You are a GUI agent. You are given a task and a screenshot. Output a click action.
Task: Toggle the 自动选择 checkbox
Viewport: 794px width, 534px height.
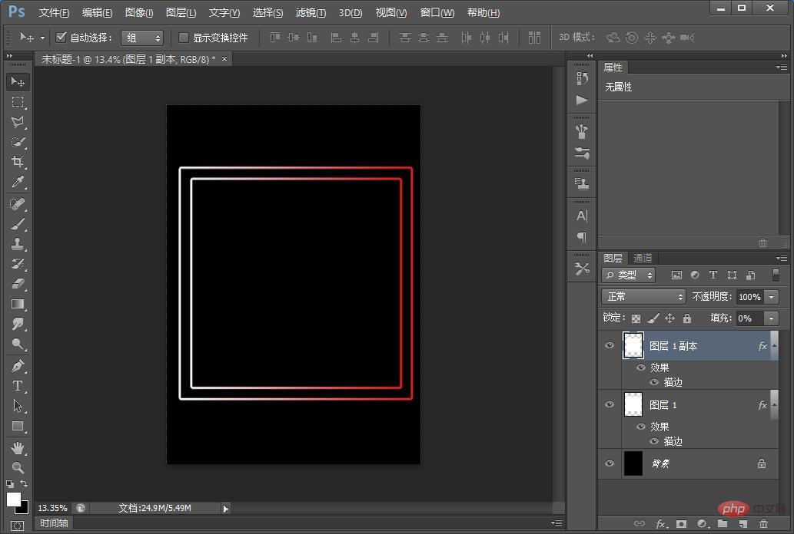pyautogui.click(x=61, y=37)
